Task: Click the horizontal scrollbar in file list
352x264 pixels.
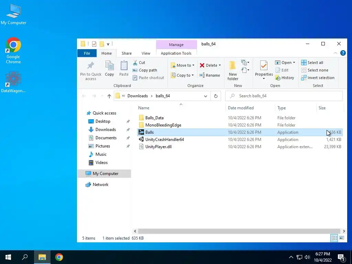Action: [239, 231]
